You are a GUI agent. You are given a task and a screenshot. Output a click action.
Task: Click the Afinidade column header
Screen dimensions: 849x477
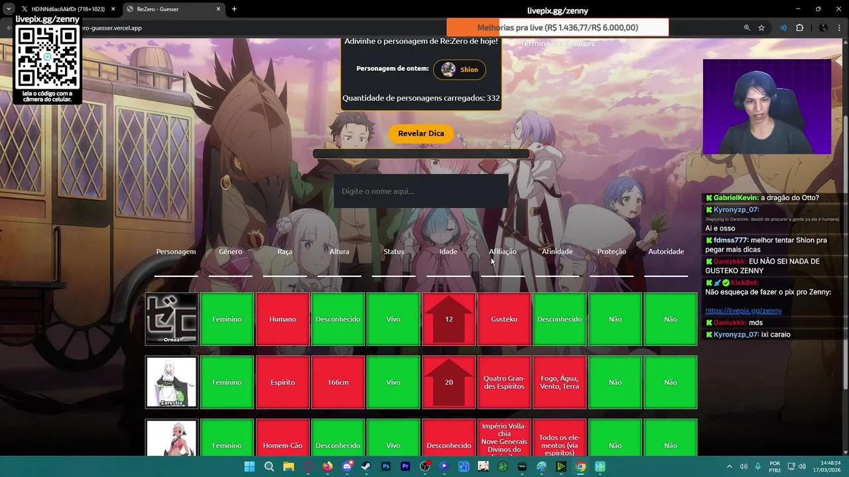pos(557,252)
